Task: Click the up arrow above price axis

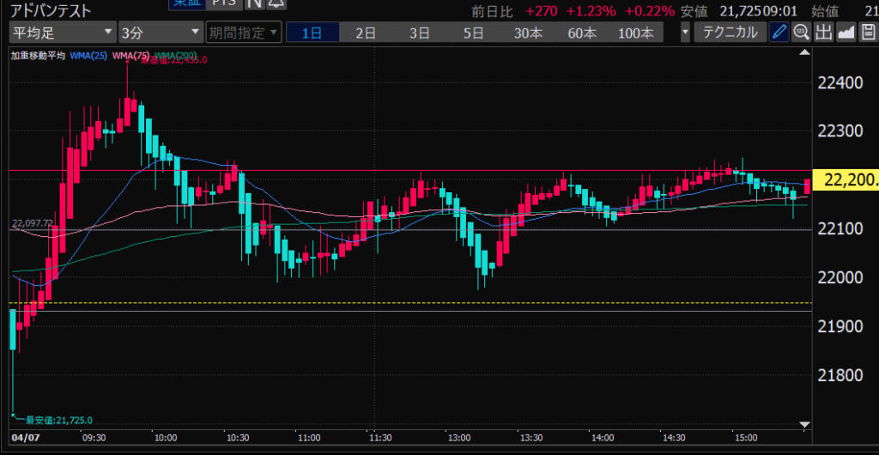Action: click(804, 53)
